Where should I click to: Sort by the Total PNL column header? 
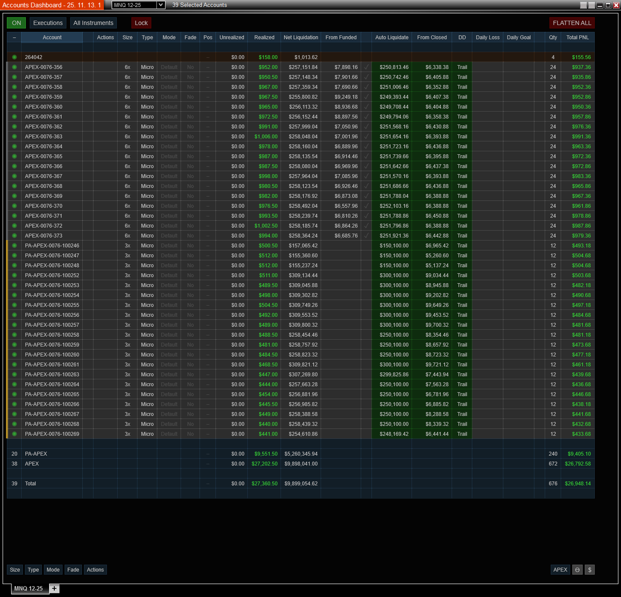[578, 37]
